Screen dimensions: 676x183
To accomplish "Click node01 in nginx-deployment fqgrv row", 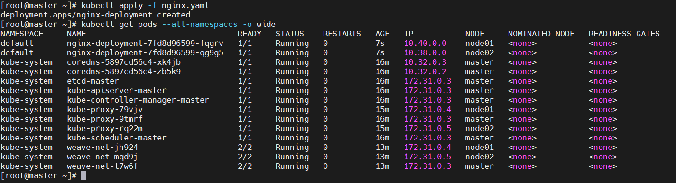I will click(480, 43).
